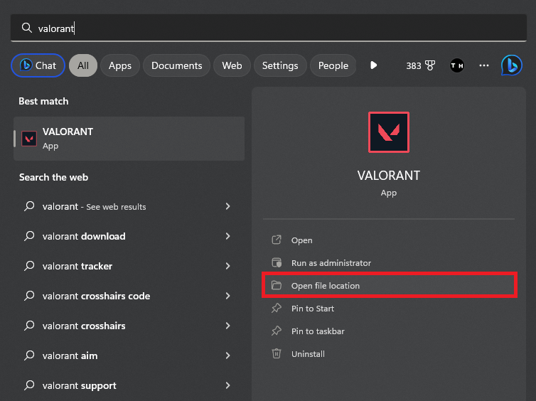This screenshot has width=536, height=401.
Task: Open the three-dot more options menu
Action: click(x=484, y=65)
